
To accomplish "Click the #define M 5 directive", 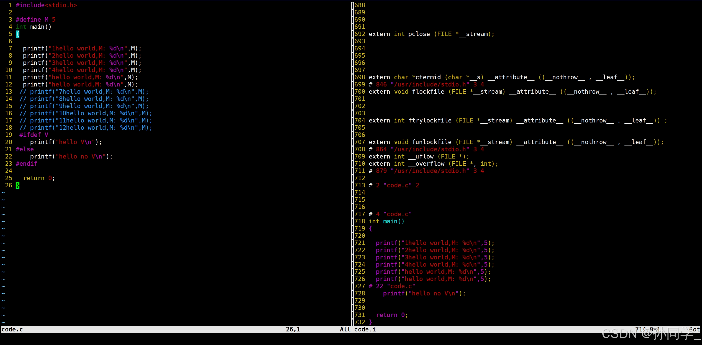I will (35, 19).
